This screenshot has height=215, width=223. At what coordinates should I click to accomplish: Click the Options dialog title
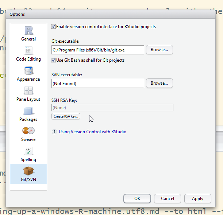point(17,14)
